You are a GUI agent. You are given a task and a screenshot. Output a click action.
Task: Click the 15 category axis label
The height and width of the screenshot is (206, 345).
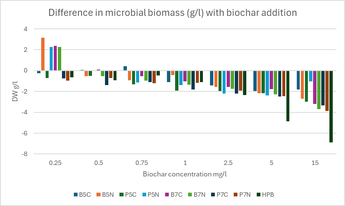(x=315, y=163)
